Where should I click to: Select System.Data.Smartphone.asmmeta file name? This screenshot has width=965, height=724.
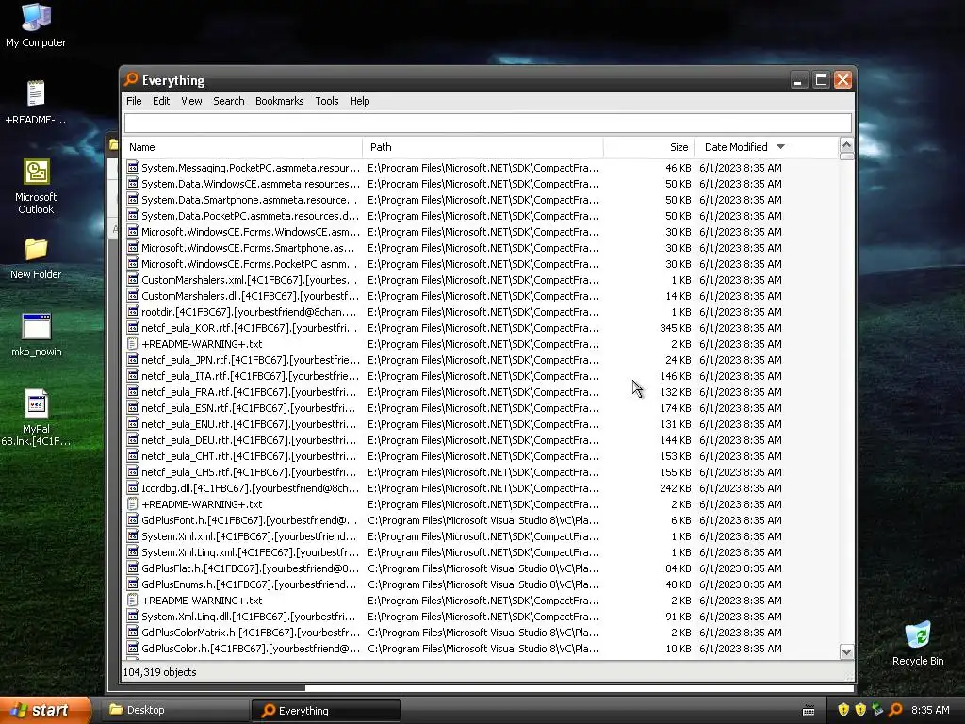(249, 200)
